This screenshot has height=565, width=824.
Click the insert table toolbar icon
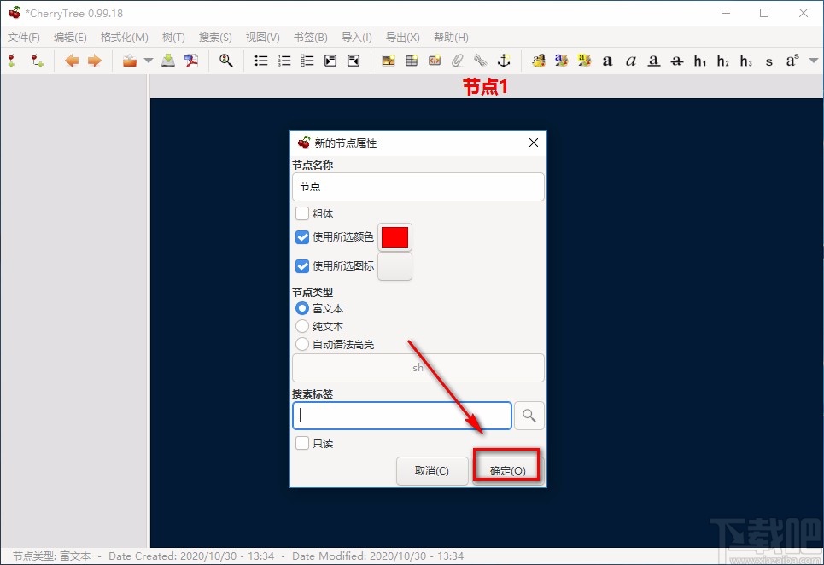click(x=412, y=61)
